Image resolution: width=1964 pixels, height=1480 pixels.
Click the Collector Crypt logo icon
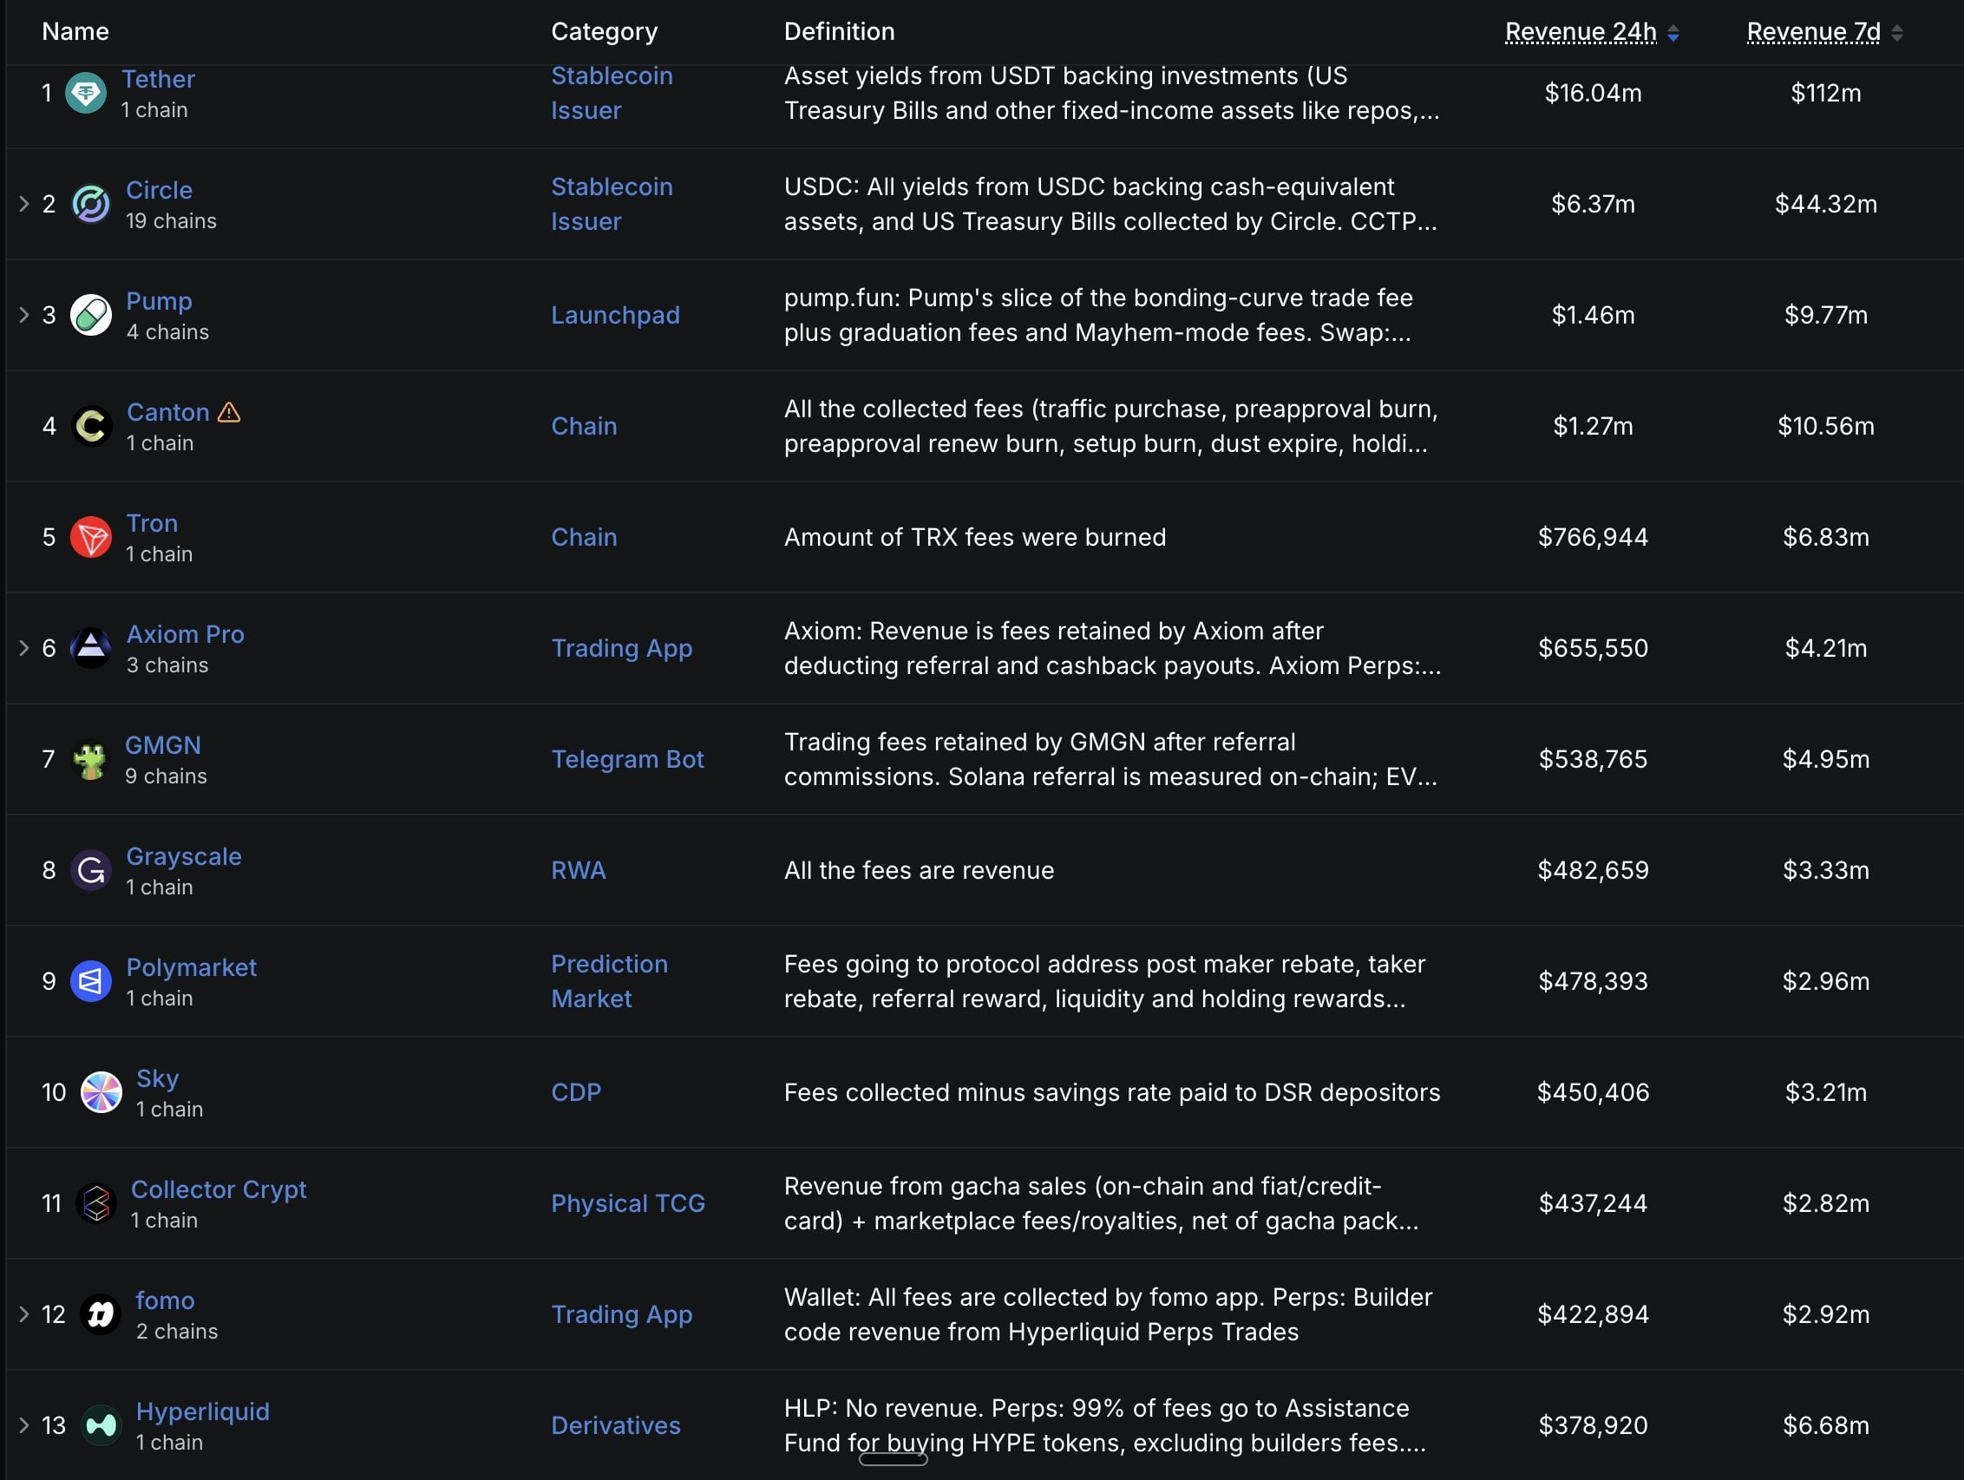[96, 1203]
